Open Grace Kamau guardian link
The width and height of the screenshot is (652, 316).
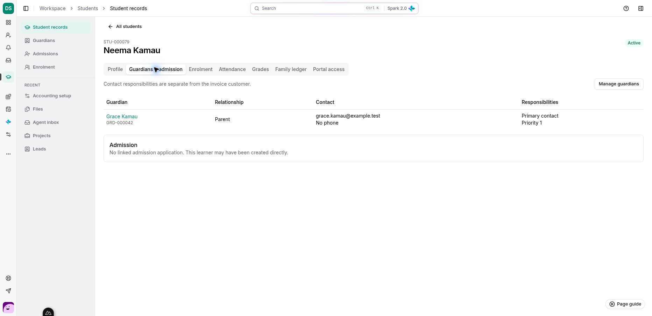coord(122,117)
